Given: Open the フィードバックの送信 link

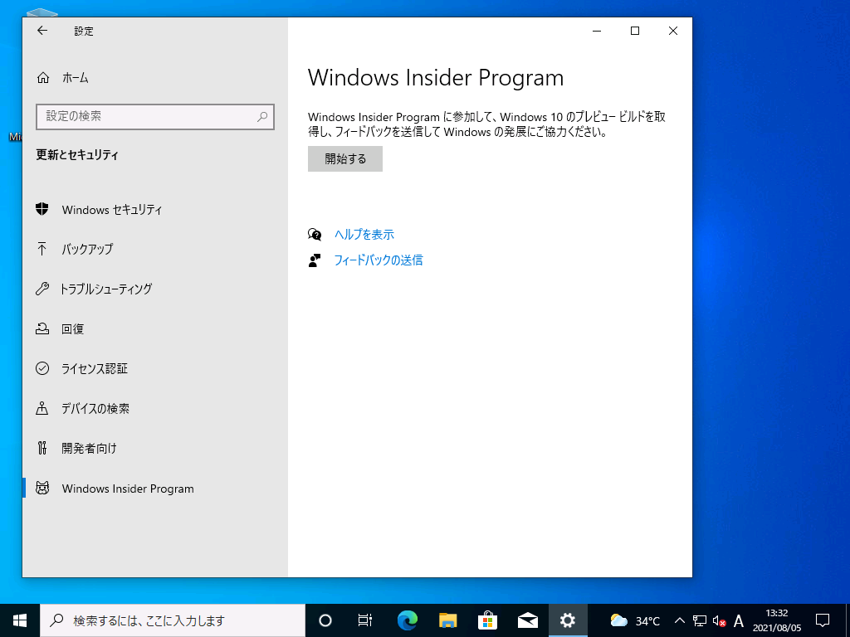Looking at the screenshot, I should point(379,260).
